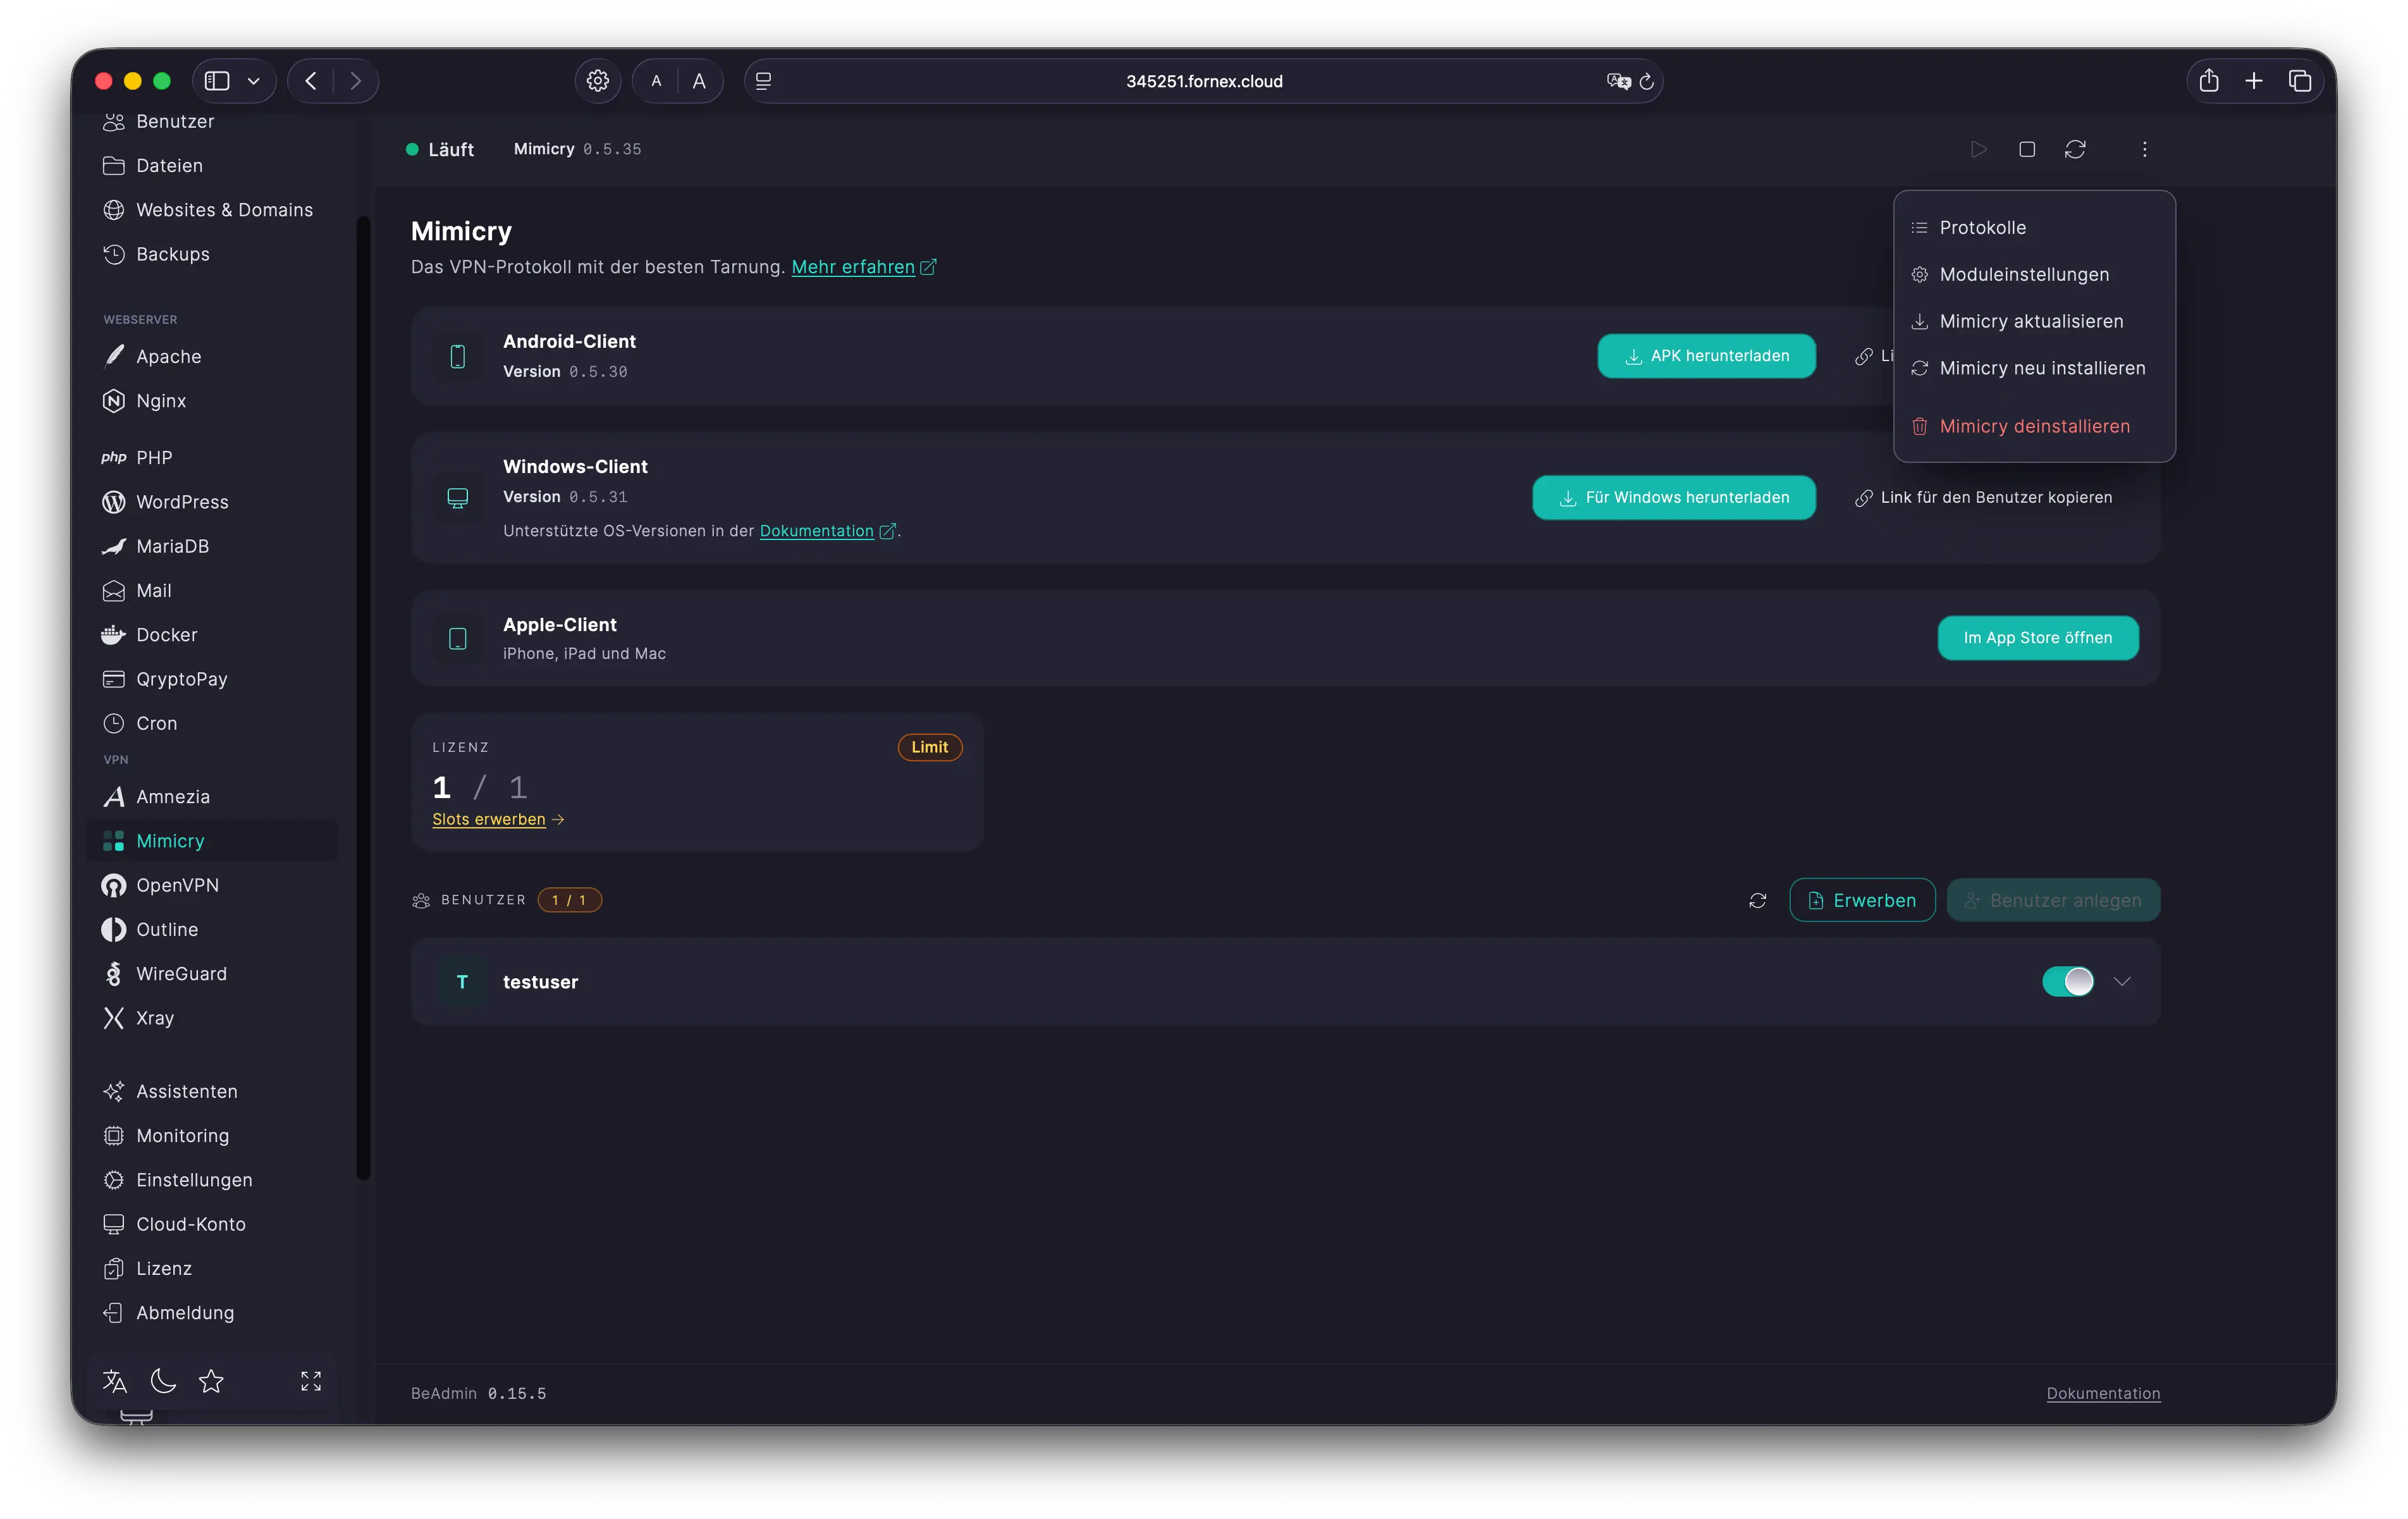This screenshot has height=1519, width=2408.
Task: Click Abmeldung to log out
Action: coord(168,1313)
